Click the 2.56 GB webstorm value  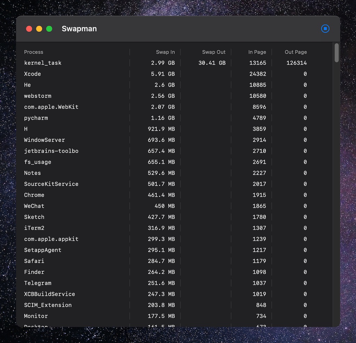tap(163, 96)
